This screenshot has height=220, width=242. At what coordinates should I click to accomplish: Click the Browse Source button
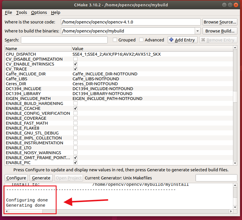click(220, 22)
